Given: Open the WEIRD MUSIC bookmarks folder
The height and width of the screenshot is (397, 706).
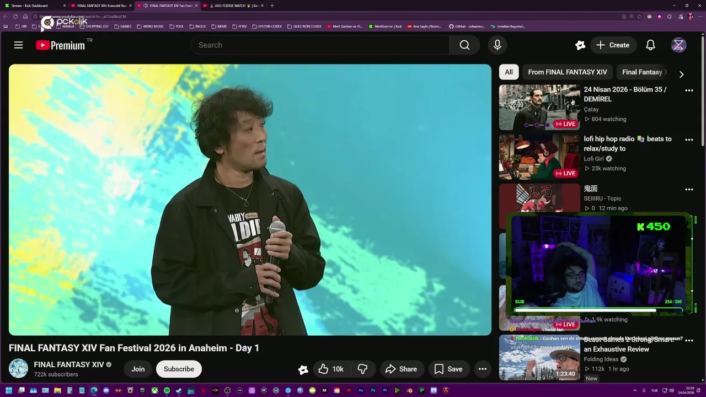Looking at the screenshot, I should click(150, 26).
